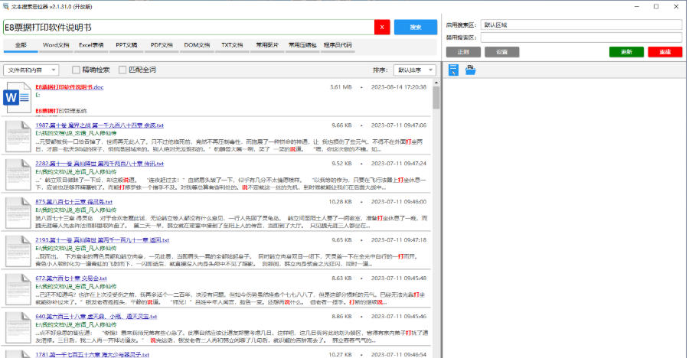Click the green 更新 update button
Image resolution: width=689 pixels, height=358 pixels.
tap(626, 52)
